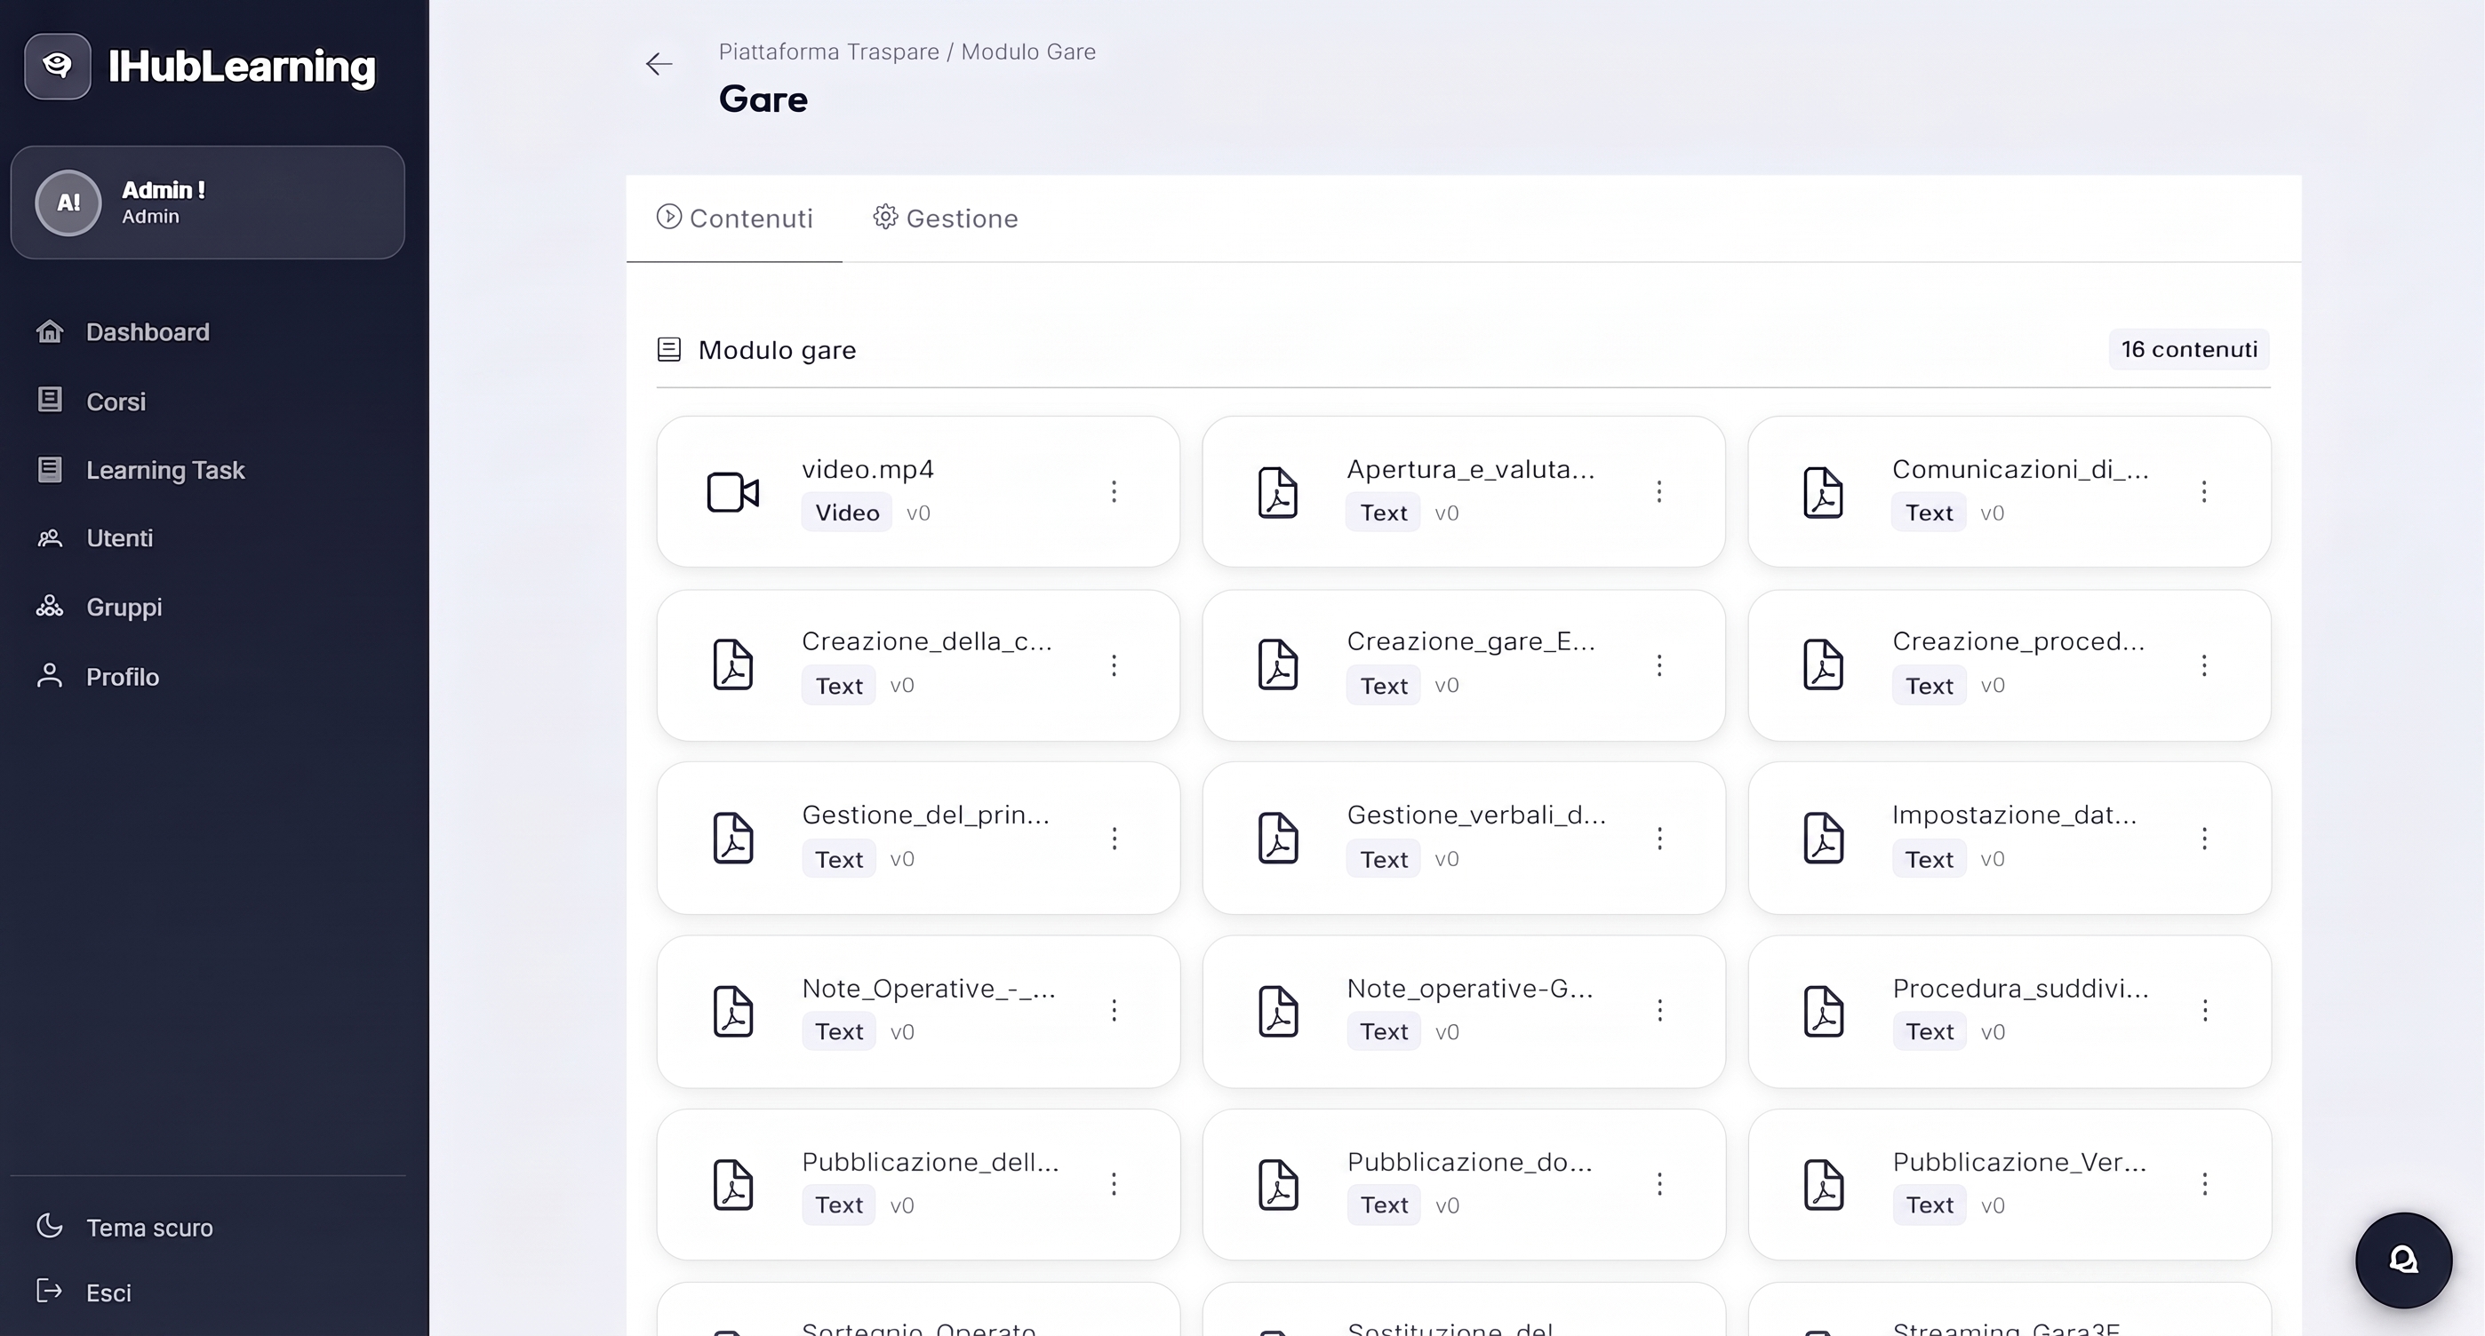Click the PDF icon of Note_operative-G...

[x=1278, y=1011]
